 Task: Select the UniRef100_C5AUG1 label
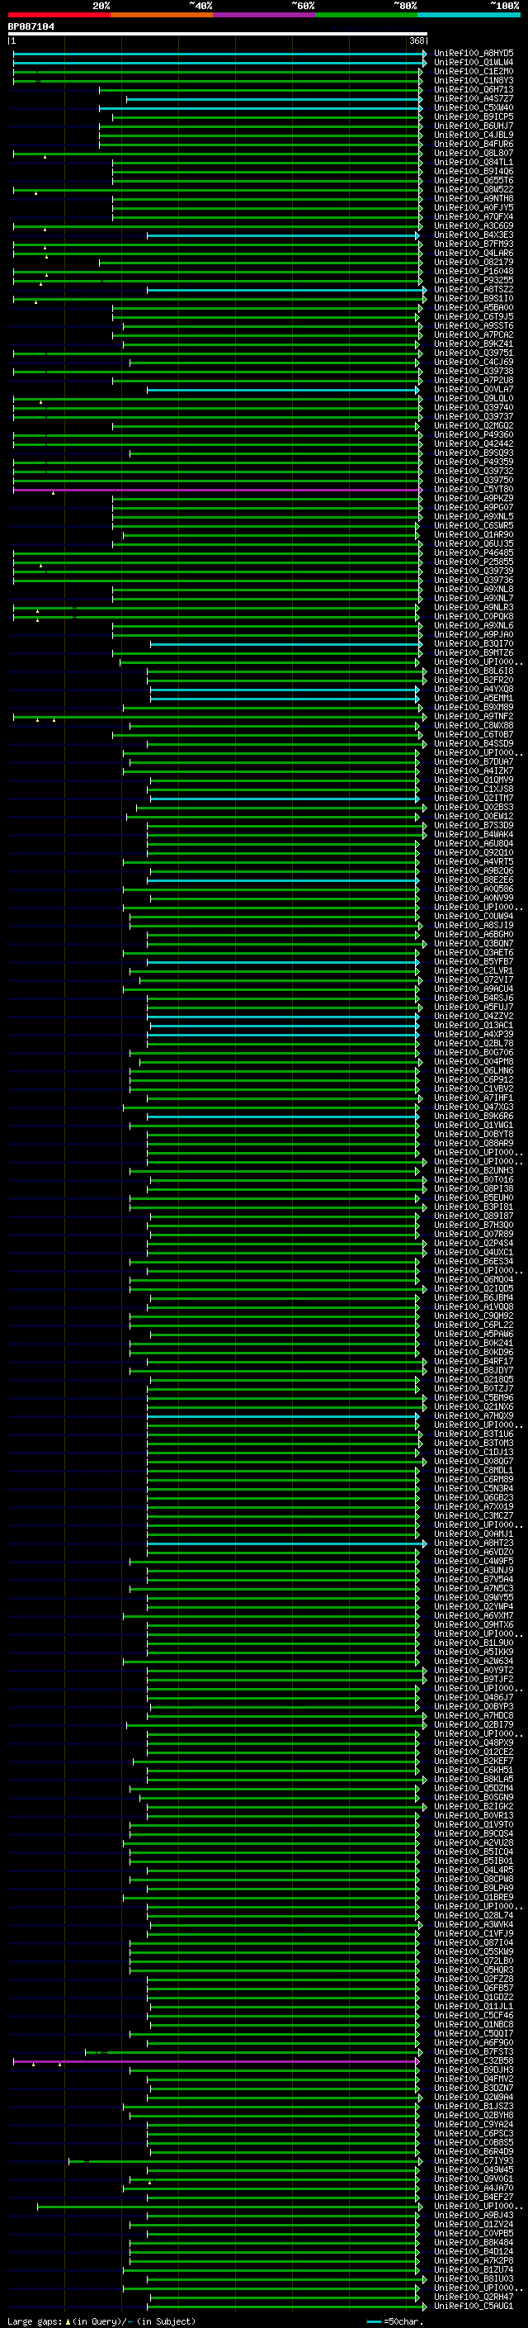pos(474,2307)
